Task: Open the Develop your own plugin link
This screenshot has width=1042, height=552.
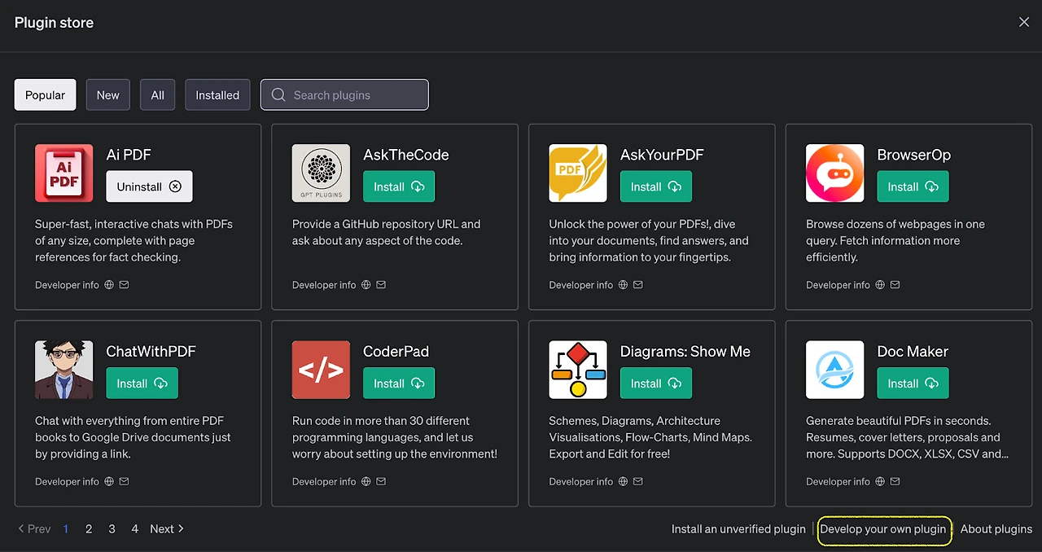Action: (883, 529)
